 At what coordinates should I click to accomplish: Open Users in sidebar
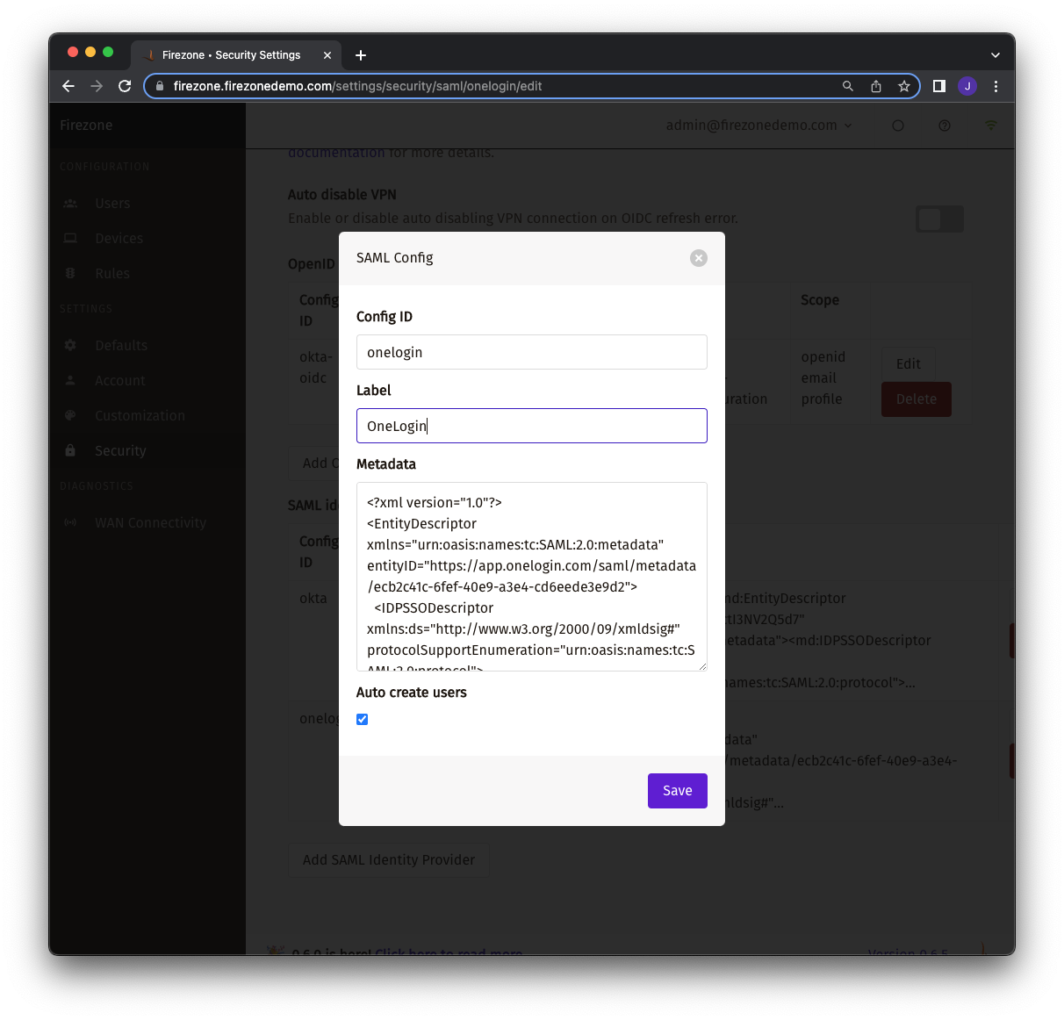point(112,204)
